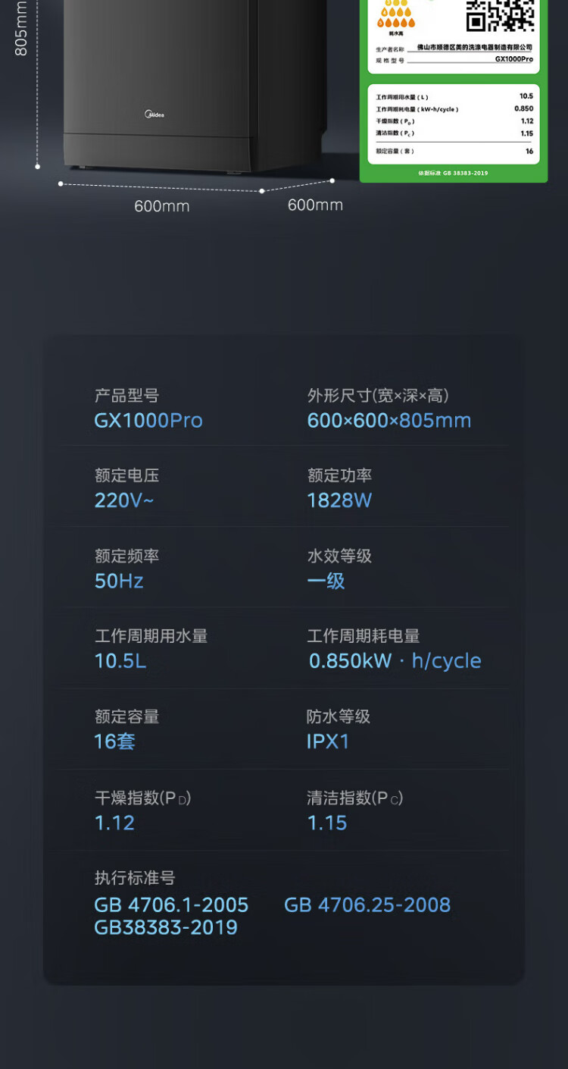Click the 805mm height dimension label

click(21, 29)
